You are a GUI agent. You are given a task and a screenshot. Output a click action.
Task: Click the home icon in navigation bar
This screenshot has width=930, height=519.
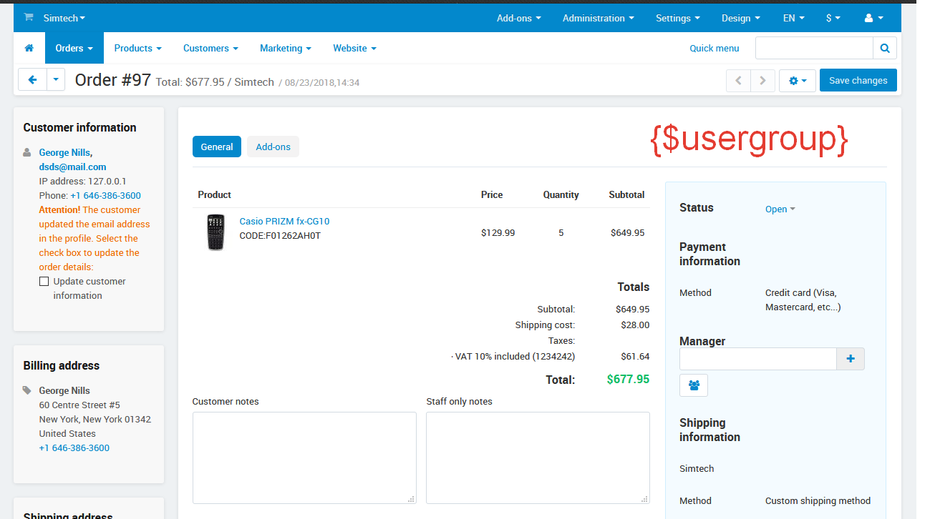29,48
